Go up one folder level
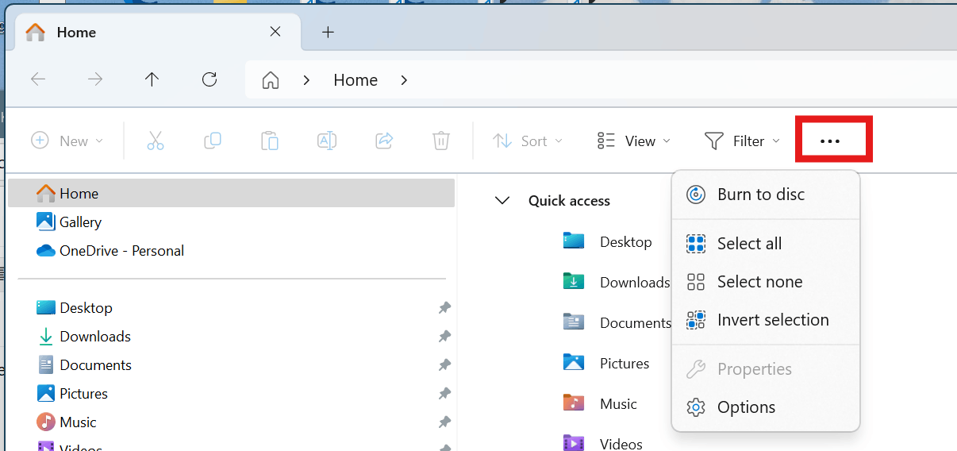This screenshot has height=451, width=957. click(152, 79)
